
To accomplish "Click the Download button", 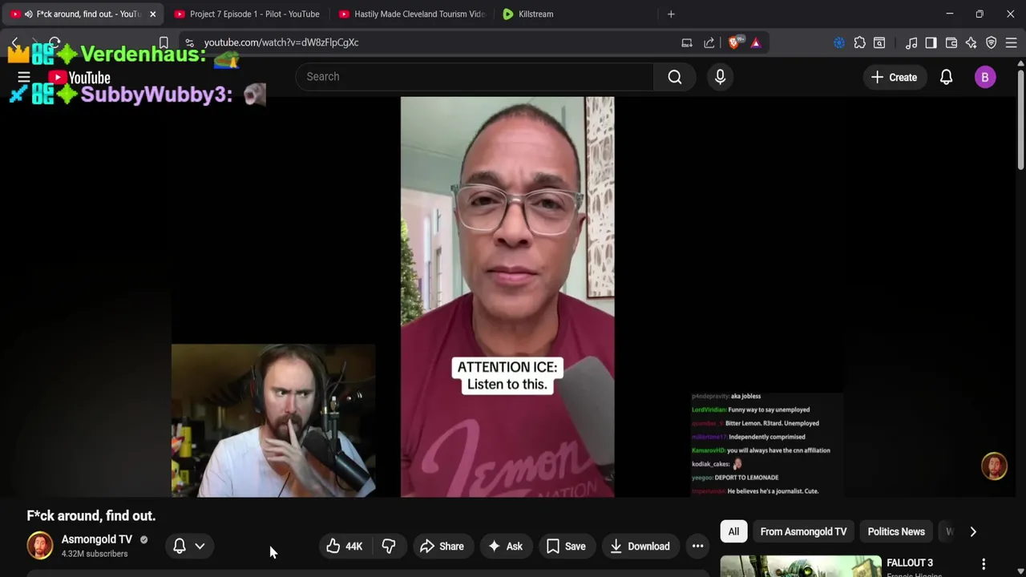I will [x=640, y=547].
